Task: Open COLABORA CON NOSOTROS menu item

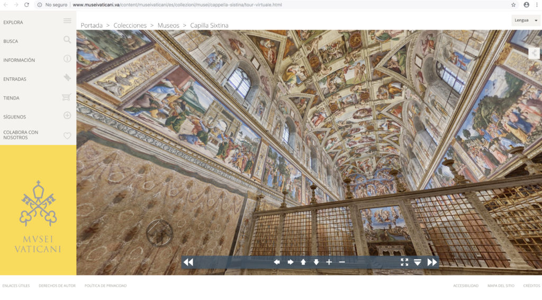Action: 21,135
